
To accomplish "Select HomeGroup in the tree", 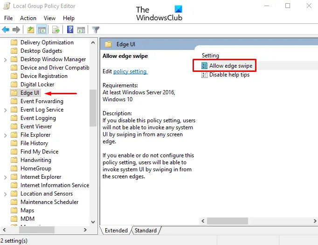I will tap(36, 168).
